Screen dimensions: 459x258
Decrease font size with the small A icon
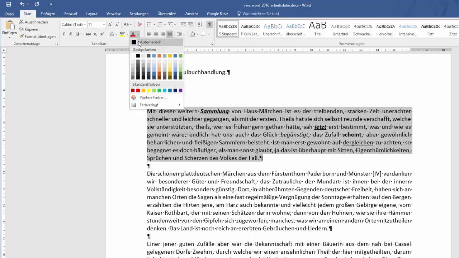click(117, 24)
